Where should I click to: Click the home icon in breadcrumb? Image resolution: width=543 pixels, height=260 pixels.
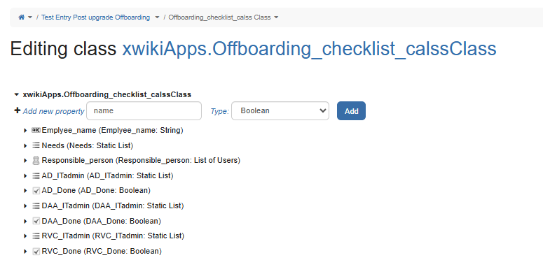22,17
